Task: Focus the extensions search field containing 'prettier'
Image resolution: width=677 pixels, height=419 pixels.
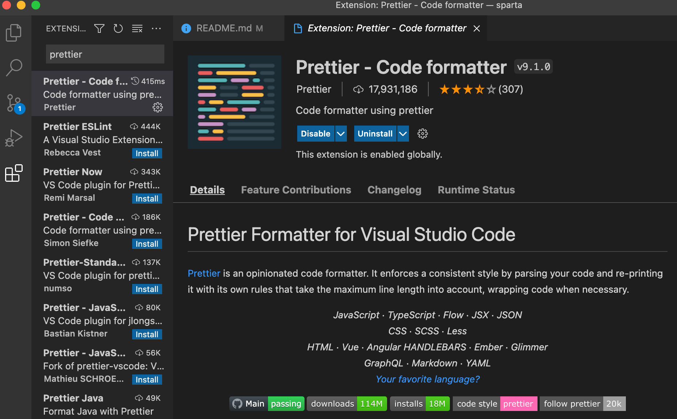Action: tap(105, 54)
